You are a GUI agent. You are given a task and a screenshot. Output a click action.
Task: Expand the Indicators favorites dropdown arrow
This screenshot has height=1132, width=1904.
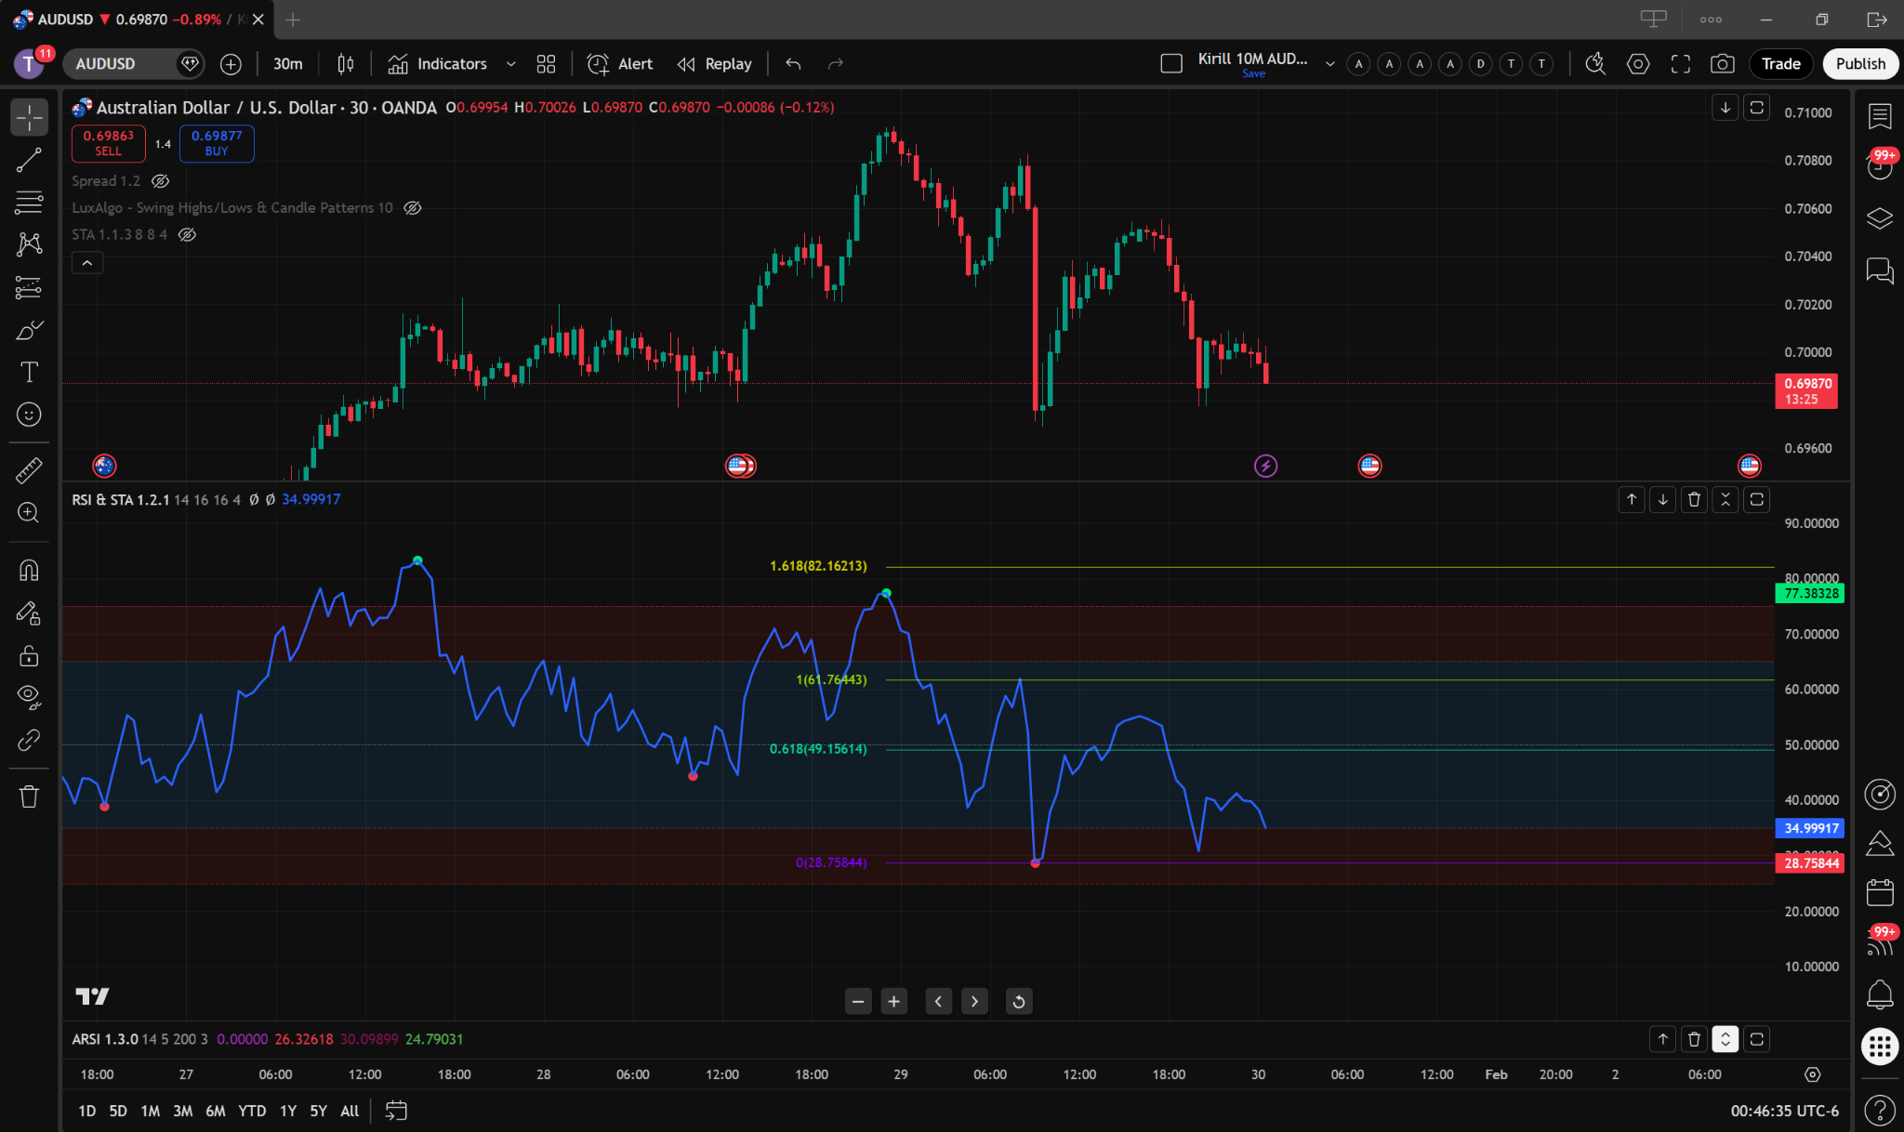[510, 64]
